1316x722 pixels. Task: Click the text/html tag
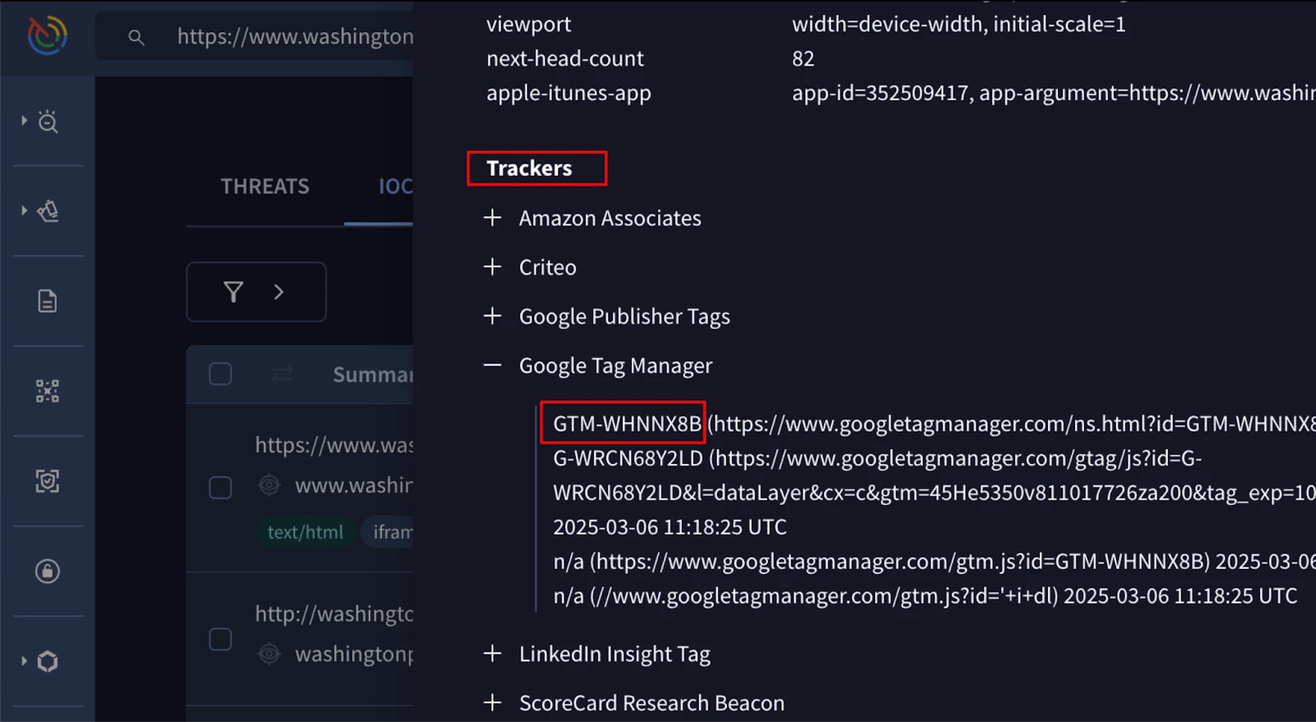(305, 532)
